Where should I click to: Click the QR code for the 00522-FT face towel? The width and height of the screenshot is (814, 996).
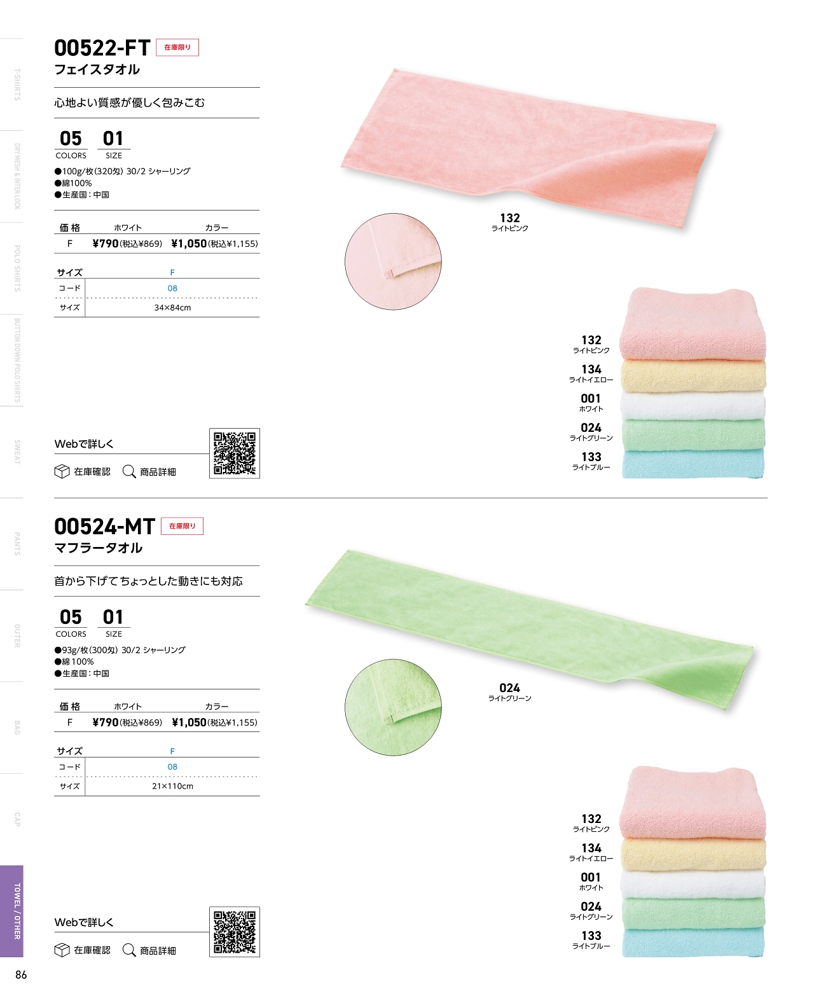click(235, 453)
